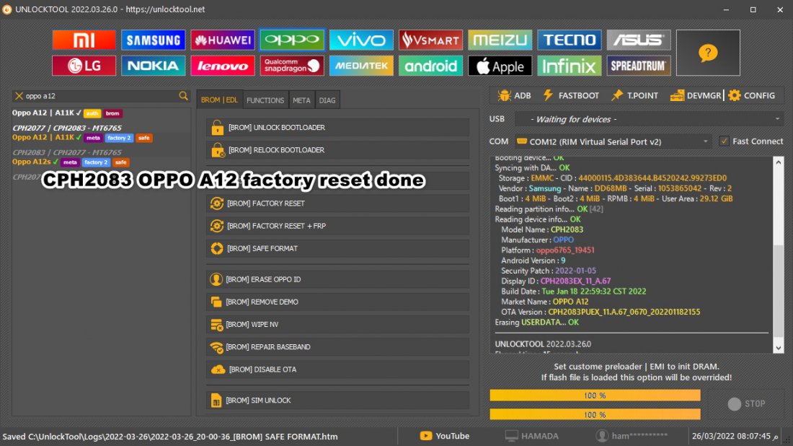
Task: Launch the DEVMGR device manager
Action: (x=696, y=95)
